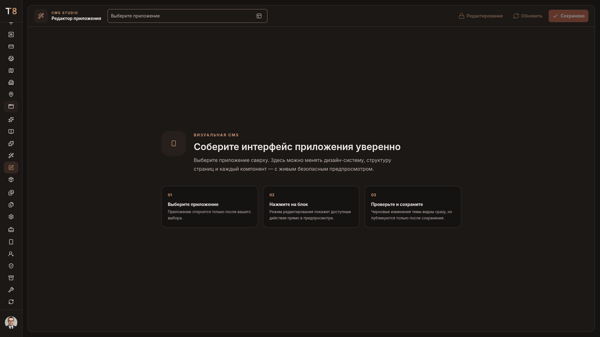Click the 'Сохранено' save button
Image resolution: width=600 pixels, height=337 pixels.
(568, 16)
